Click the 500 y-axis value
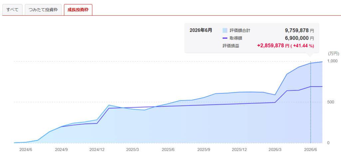The width and height of the screenshot is (341, 156). 330,102
